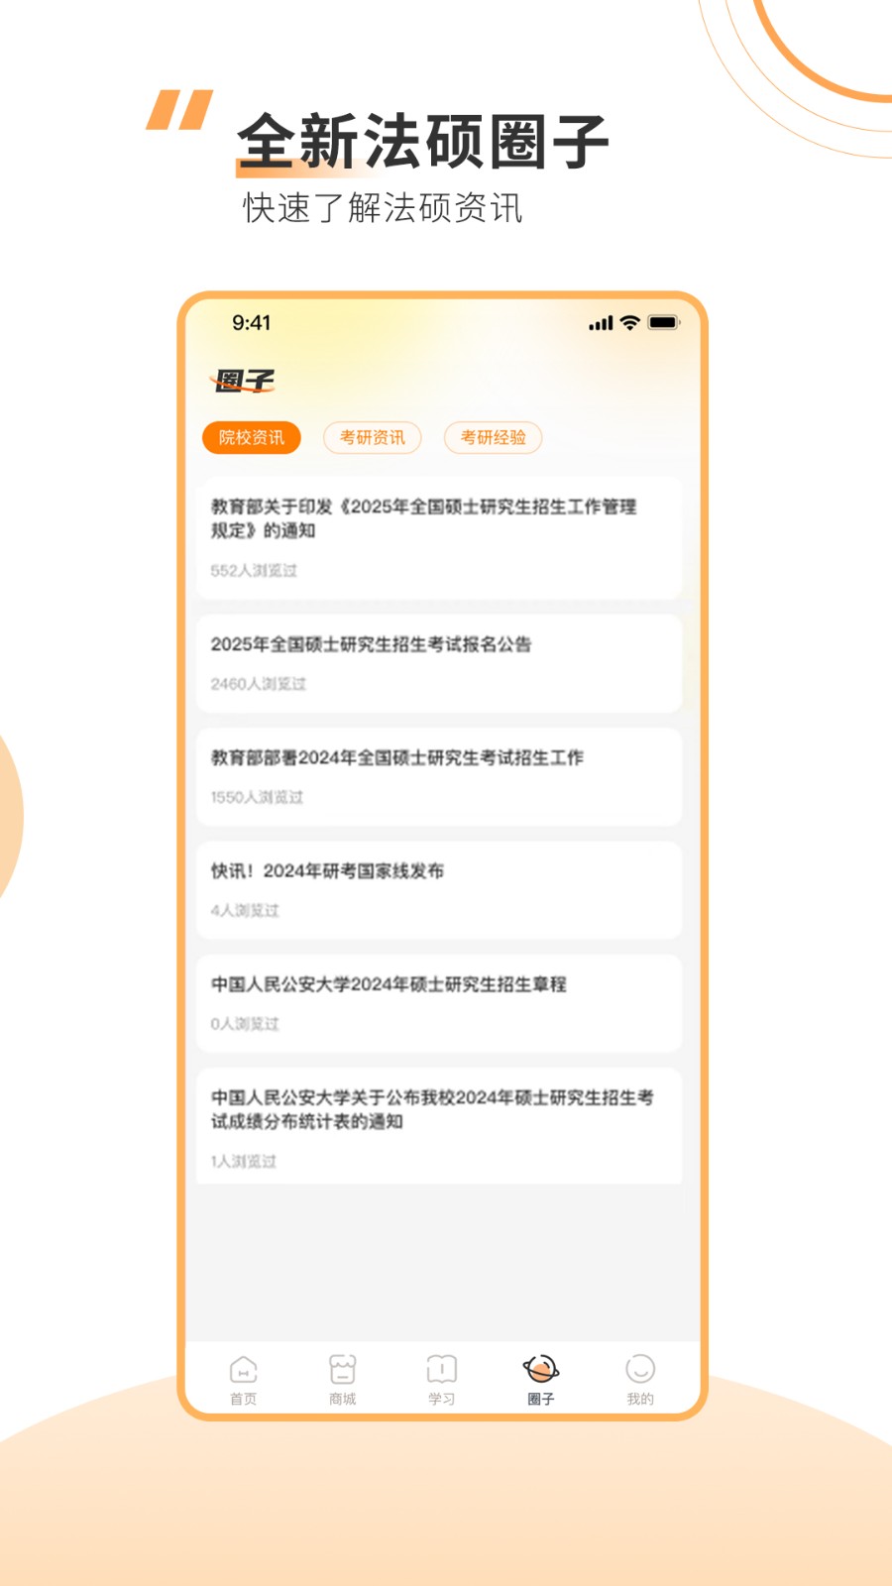The width and height of the screenshot is (892, 1586).
Task: Switch to the 考研资讯 tab
Action: tap(373, 437)
